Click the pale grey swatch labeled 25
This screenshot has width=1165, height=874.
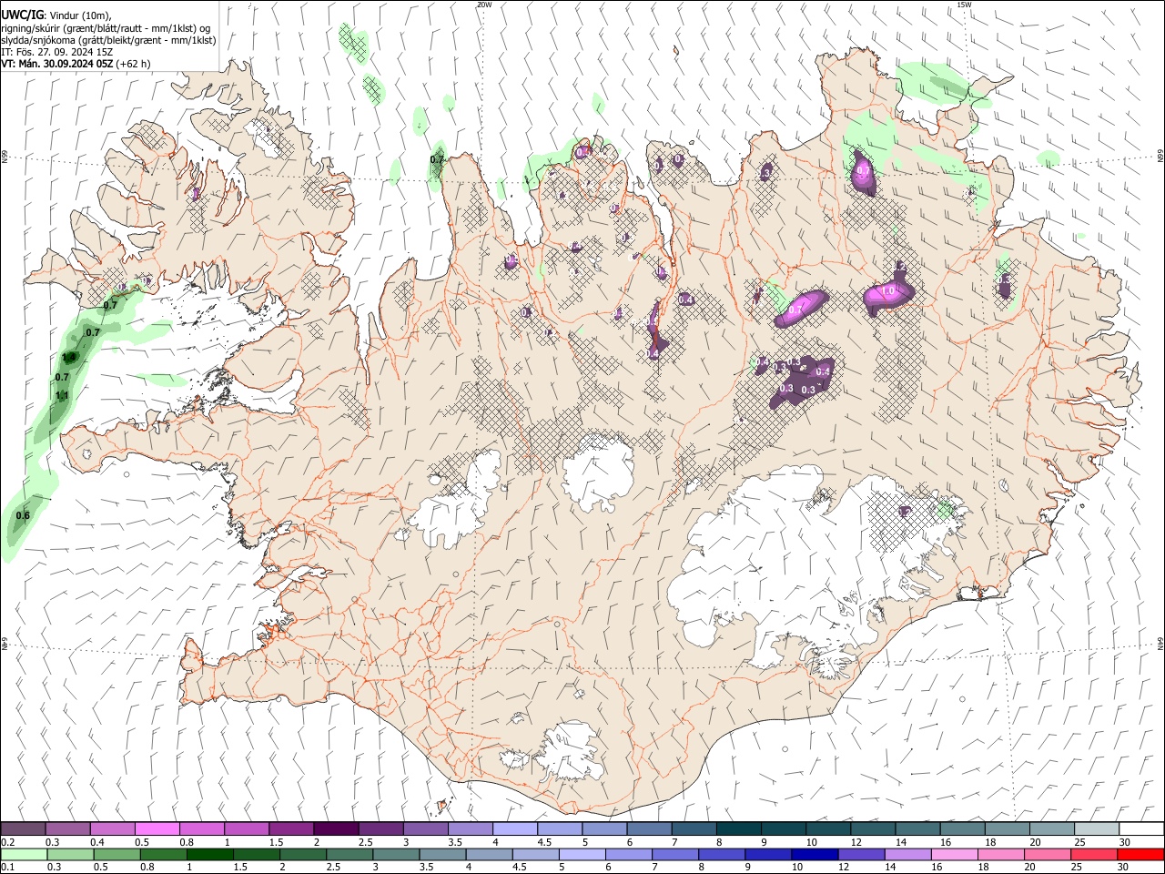[x=1096, y=828]
